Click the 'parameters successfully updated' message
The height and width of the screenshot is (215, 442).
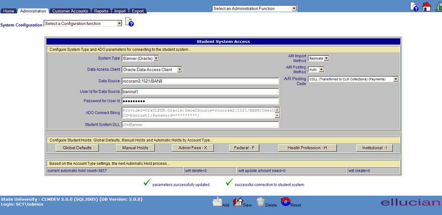[181, 185]
